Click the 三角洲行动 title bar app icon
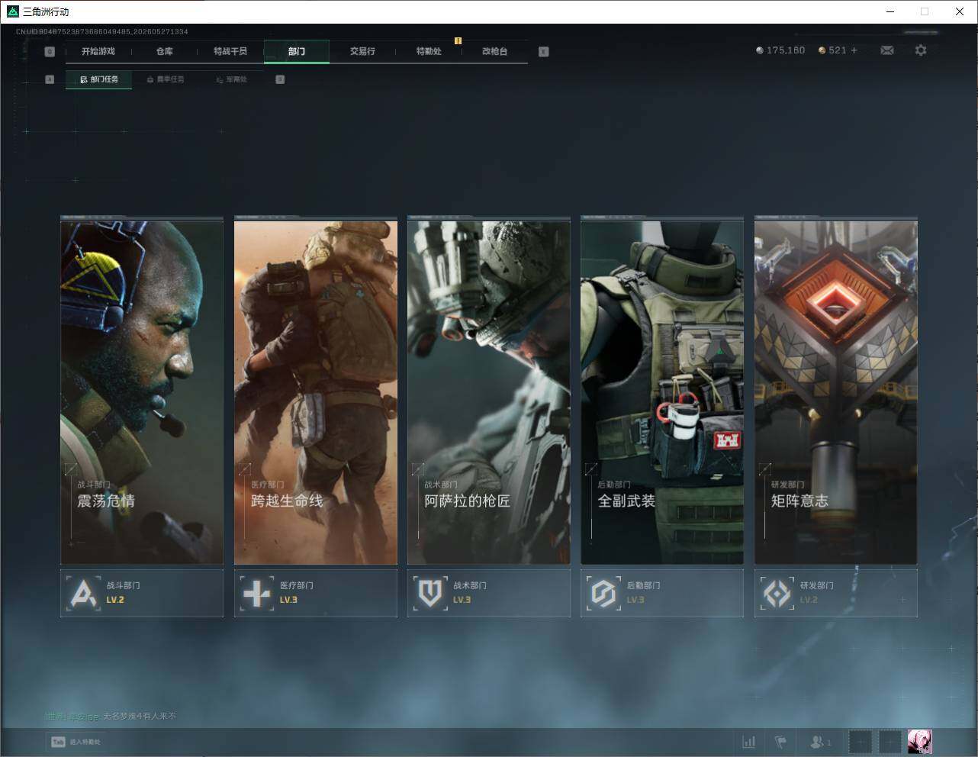This screenshot has width=978, height=757. point(12,11)
